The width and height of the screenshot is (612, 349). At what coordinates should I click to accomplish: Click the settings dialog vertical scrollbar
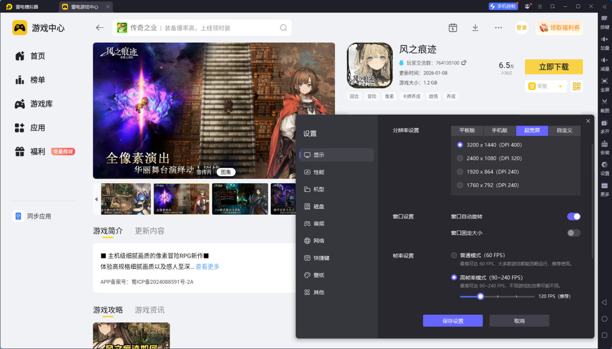coord(593,201)
